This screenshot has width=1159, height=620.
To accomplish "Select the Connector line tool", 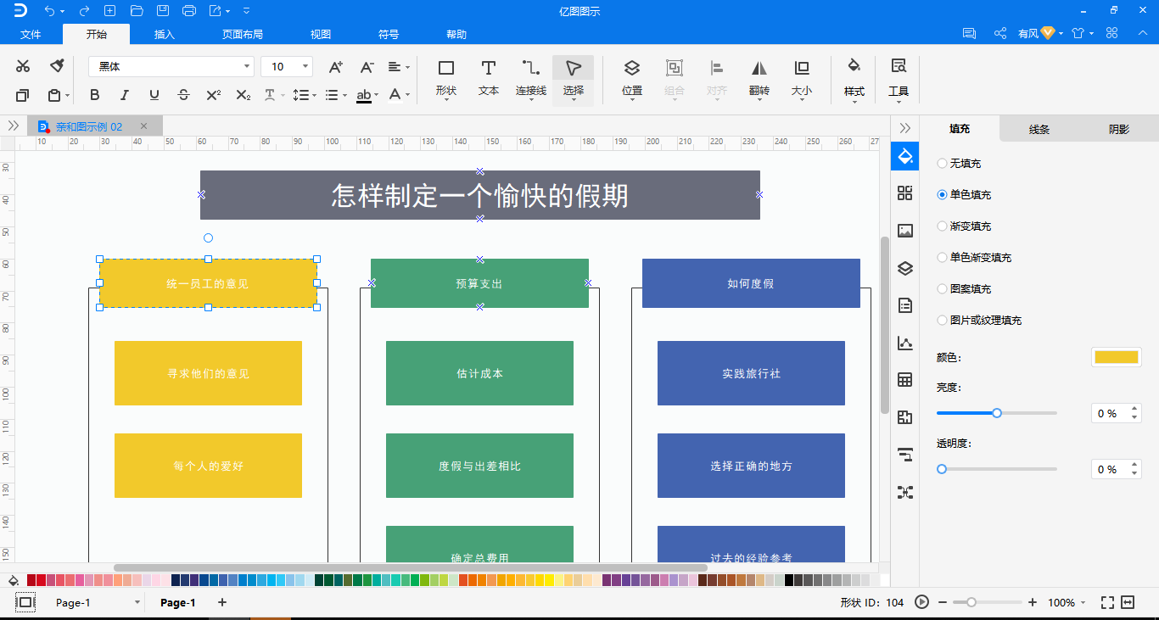I will click(531, 78).
